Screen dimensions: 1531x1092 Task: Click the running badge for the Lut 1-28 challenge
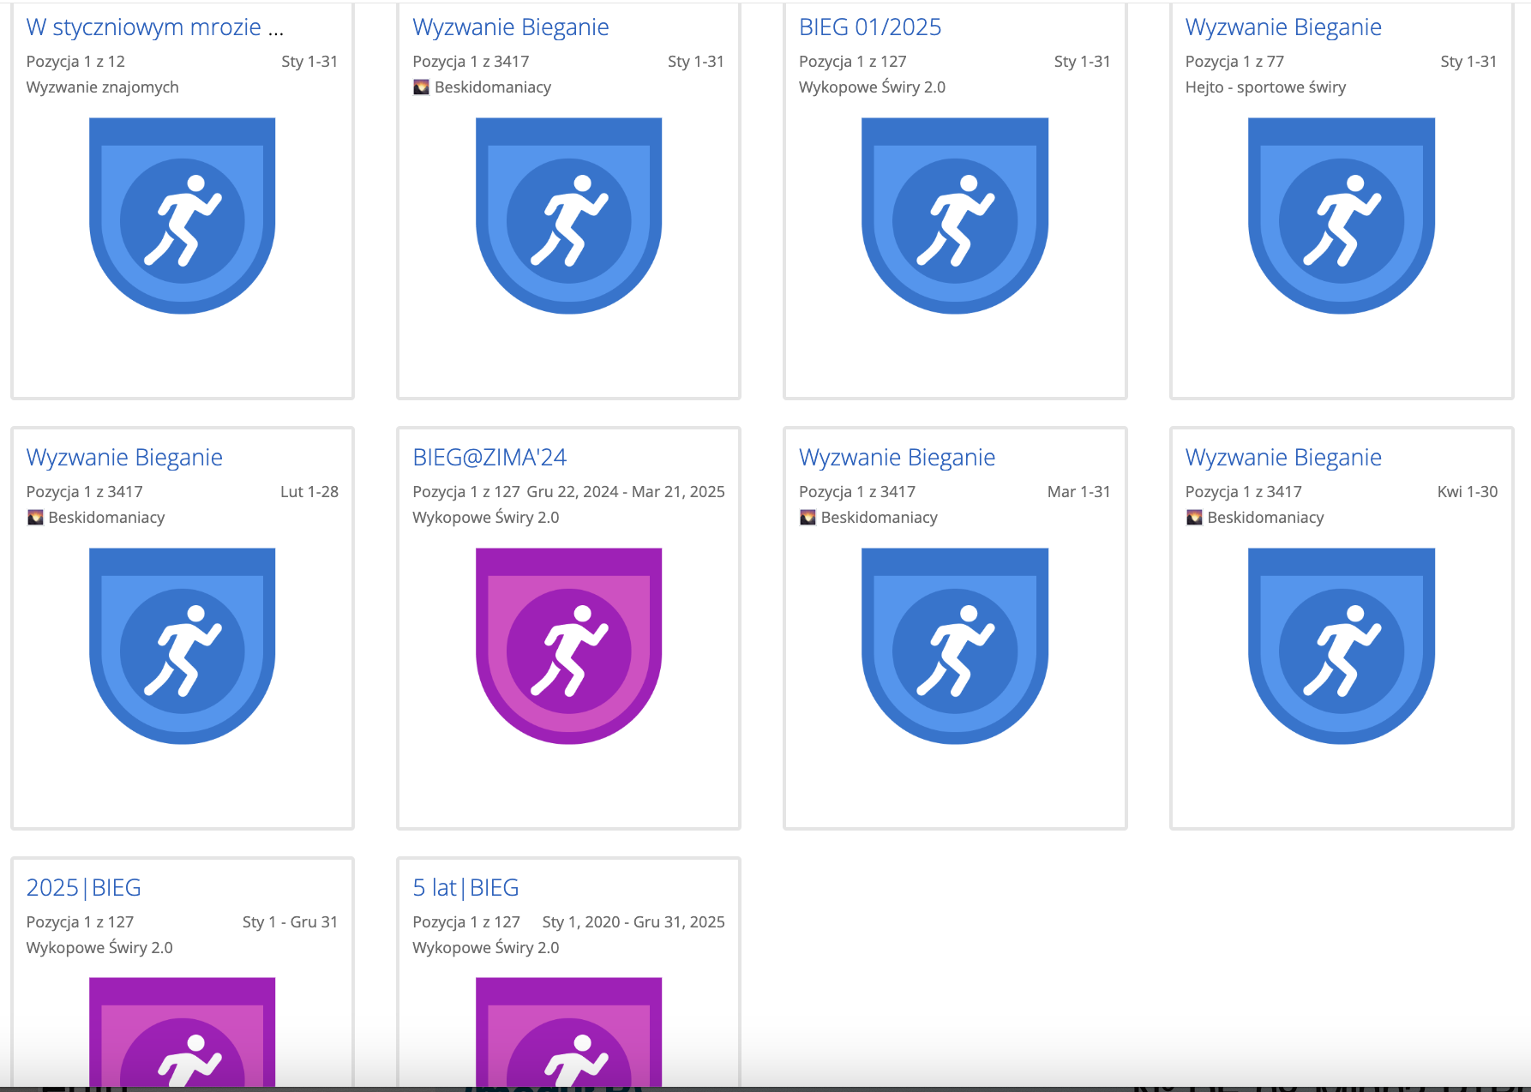point(182,646)
